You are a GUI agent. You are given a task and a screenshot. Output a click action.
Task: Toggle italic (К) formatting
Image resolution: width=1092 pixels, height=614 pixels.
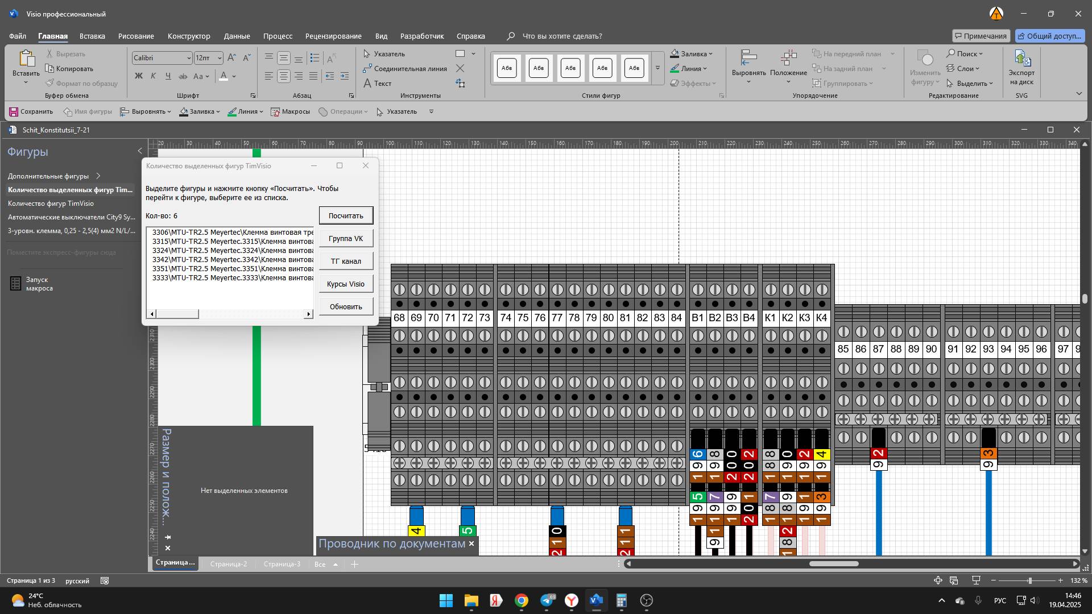(x=153, y=76)
